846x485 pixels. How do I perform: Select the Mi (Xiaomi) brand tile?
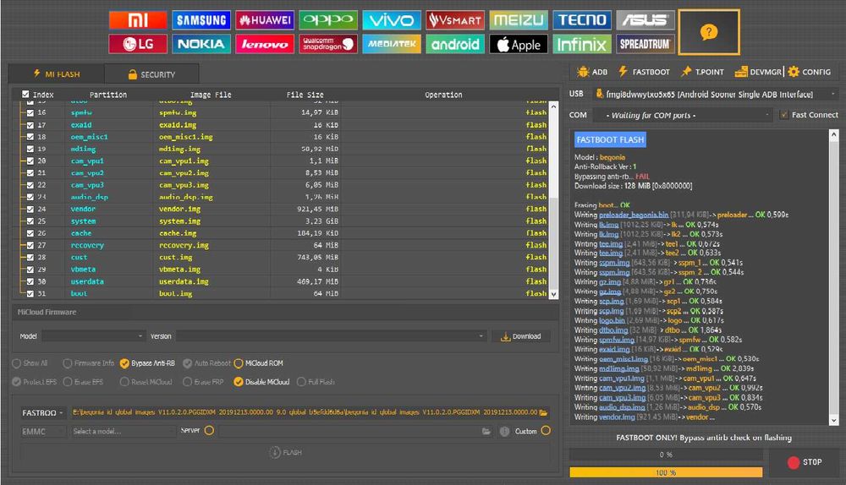pyautogui.click(x=138, y=20)
